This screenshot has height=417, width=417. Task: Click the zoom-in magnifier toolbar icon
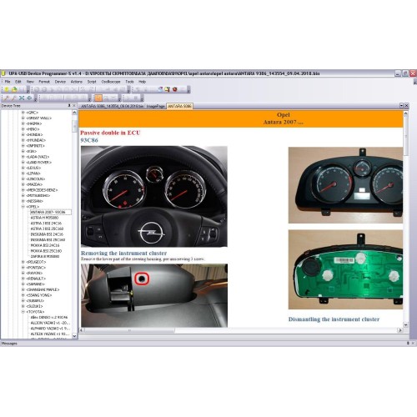pyautogui.click(x=7, y=98)
